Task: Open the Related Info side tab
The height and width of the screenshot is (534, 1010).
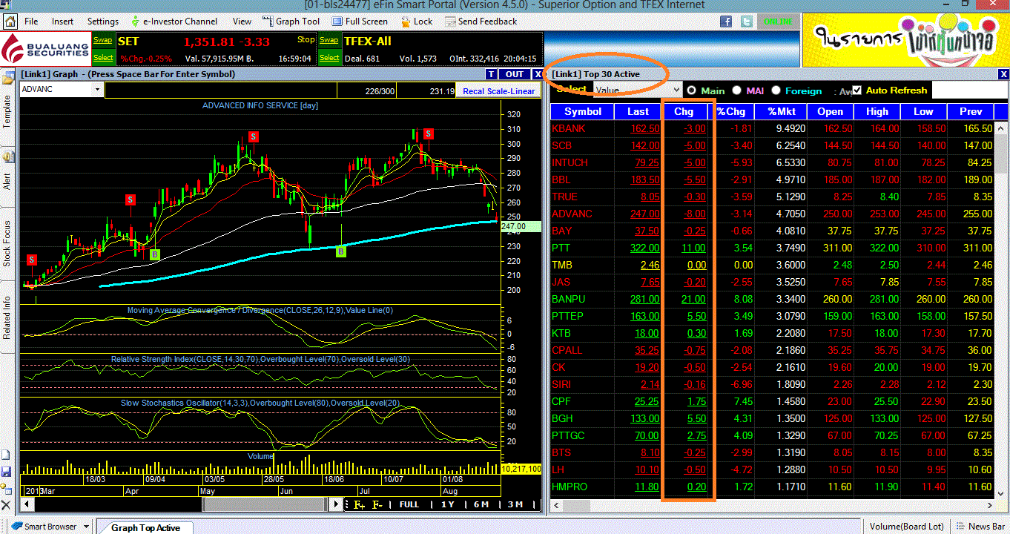Action: click(x=7, y=317)
